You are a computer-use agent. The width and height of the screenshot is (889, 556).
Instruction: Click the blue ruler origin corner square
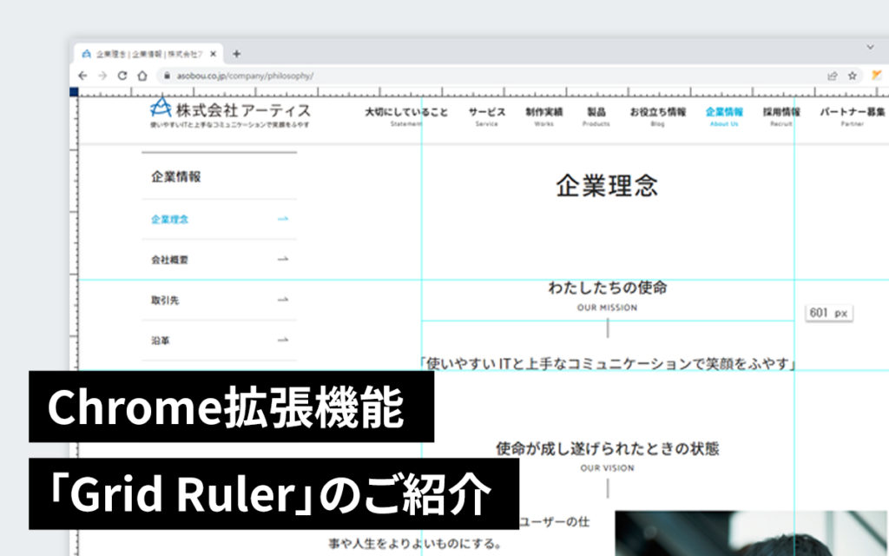pos(74,92)
